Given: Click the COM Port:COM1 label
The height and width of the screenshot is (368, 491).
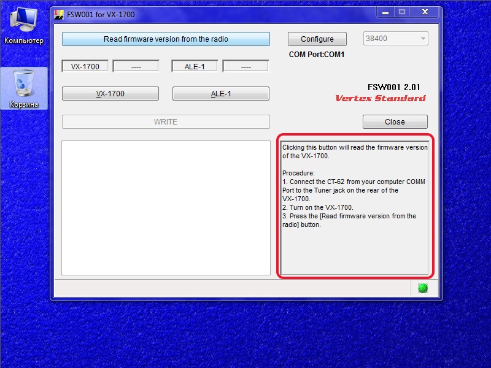Looking at the screenshot, I should (x=317, y=55).
